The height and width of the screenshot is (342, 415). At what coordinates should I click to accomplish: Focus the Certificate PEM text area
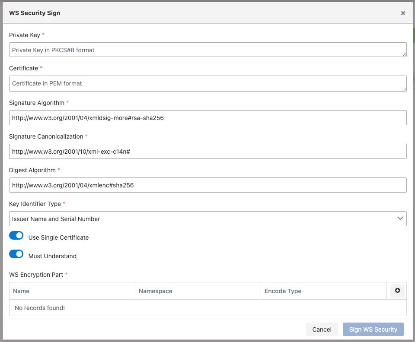(x=207, y=83)
